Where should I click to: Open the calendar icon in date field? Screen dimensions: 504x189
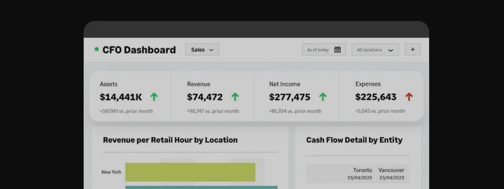337,50
